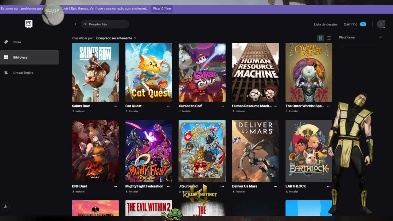
Task: Select Biblioteca in the sidebar
Action: (x=29, y=57)
